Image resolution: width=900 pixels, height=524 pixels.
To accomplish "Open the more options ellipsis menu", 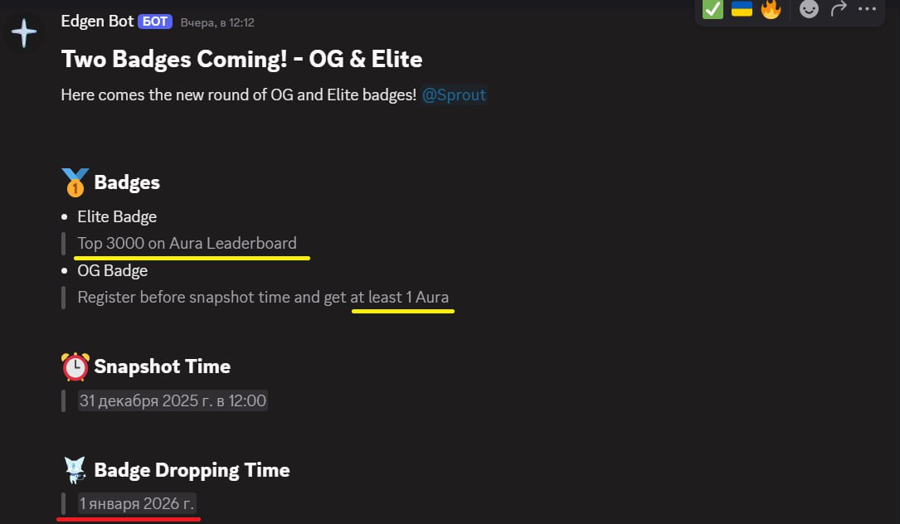I will [867, 9].
